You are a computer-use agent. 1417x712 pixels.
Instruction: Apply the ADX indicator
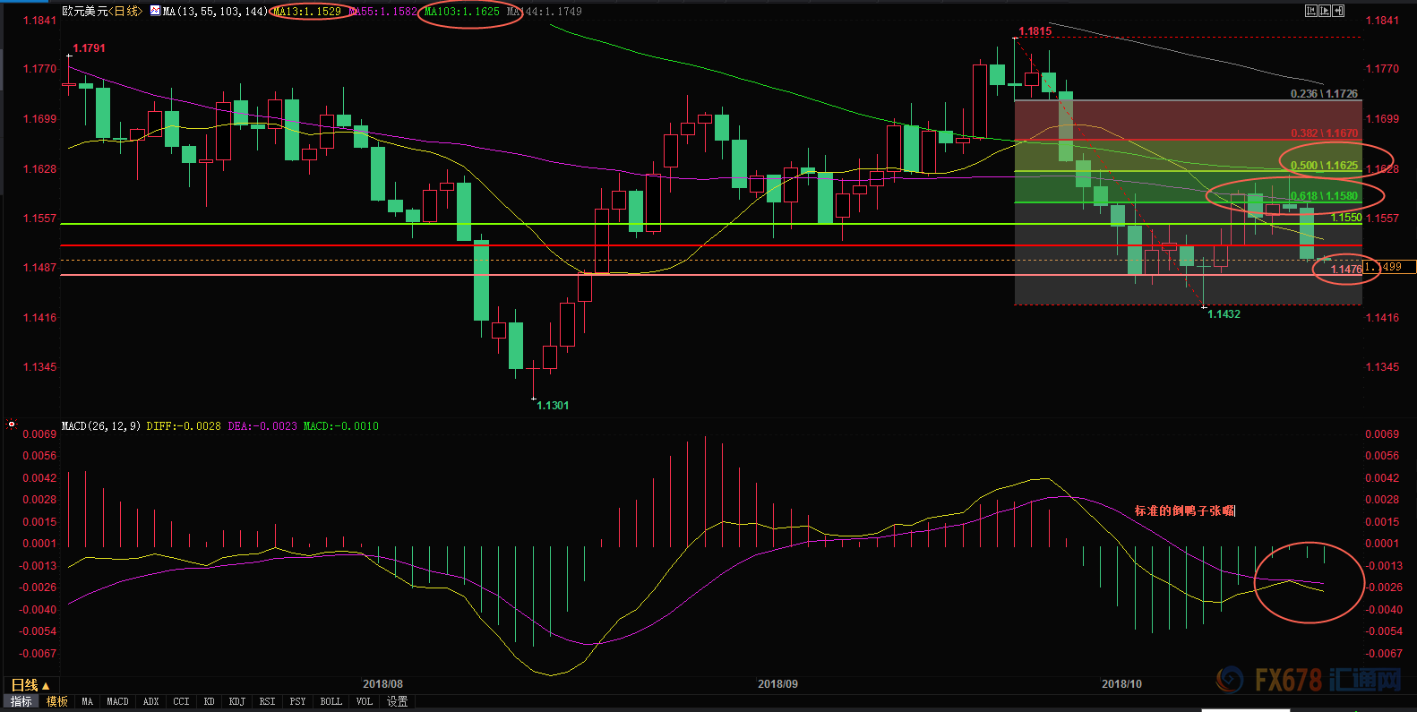pos(150,701)
